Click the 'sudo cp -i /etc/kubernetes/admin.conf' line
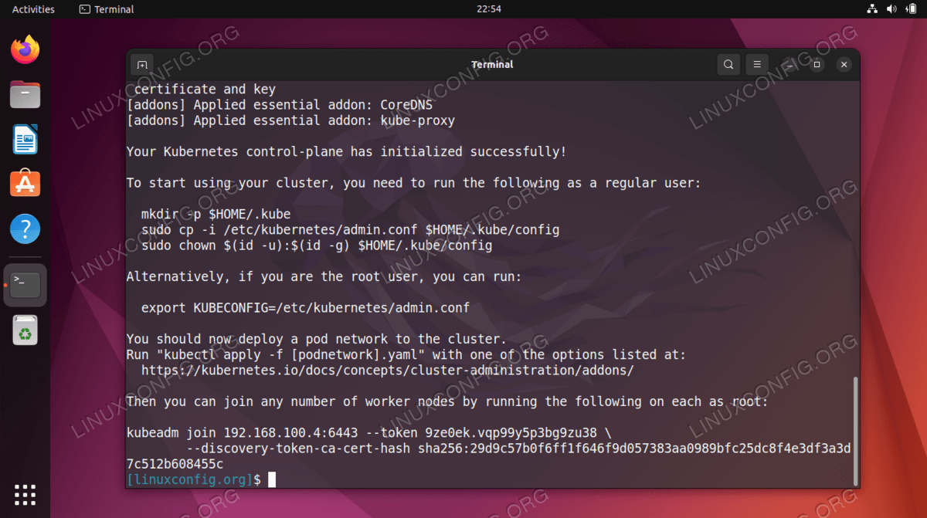927x518 pixels. coord(350,230)
